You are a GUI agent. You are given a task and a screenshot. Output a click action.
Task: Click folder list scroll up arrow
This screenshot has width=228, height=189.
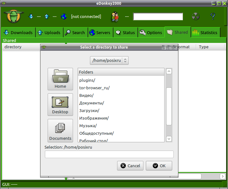[x=169, y=71]
